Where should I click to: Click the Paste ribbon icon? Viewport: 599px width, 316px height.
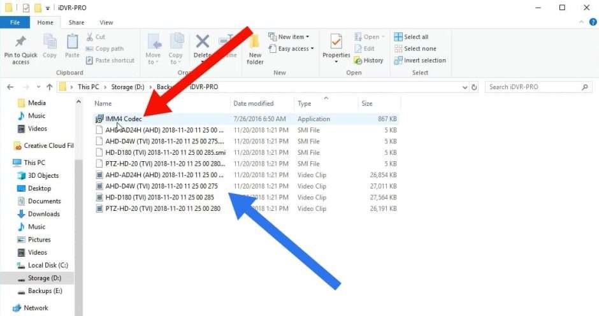72,42
